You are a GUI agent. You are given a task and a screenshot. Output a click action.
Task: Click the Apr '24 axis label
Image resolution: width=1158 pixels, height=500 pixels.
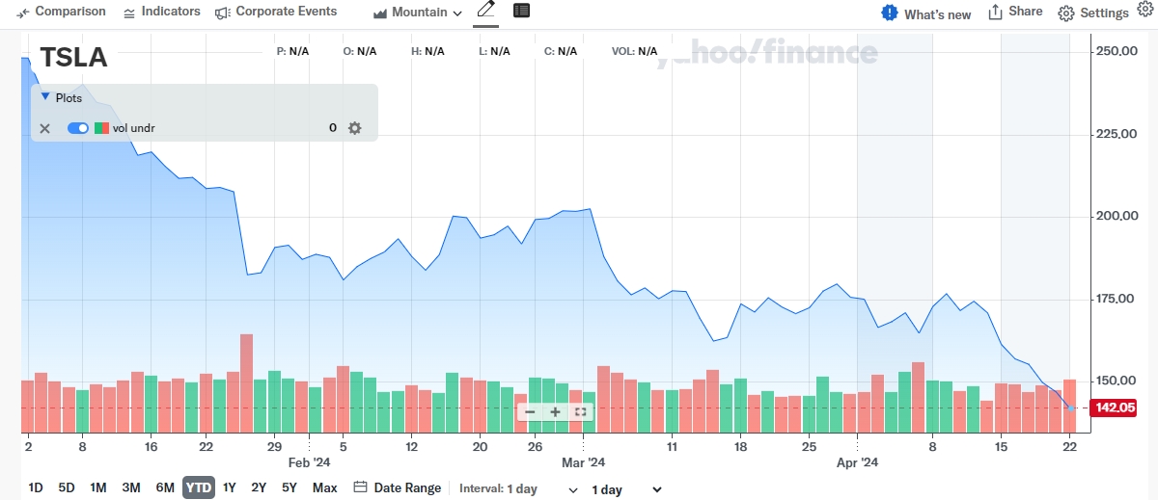tap(858, 462)
